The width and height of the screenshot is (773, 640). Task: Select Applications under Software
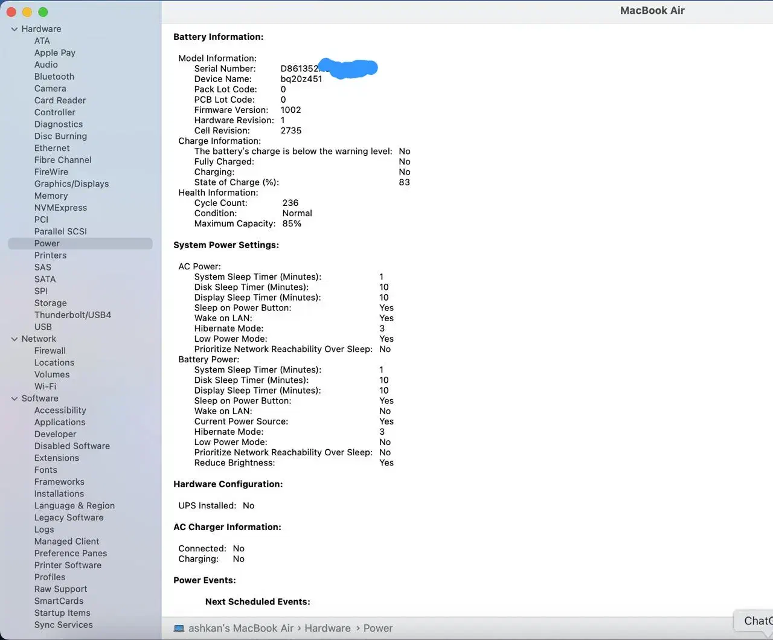click(60, 423)
